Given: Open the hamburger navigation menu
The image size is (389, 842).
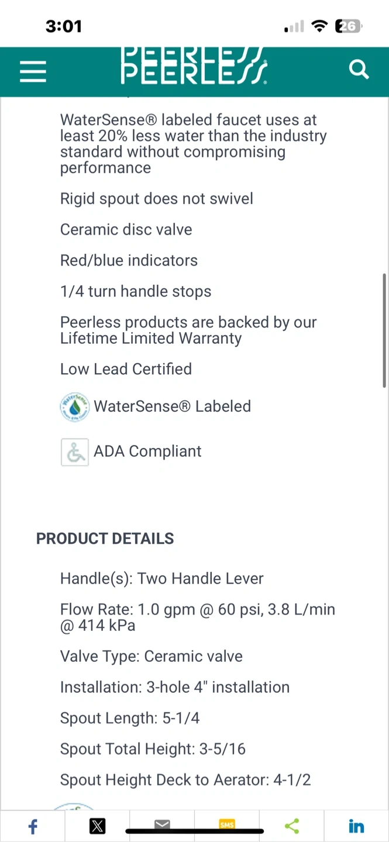Looking at the screenshot, I should click(33, 72).
